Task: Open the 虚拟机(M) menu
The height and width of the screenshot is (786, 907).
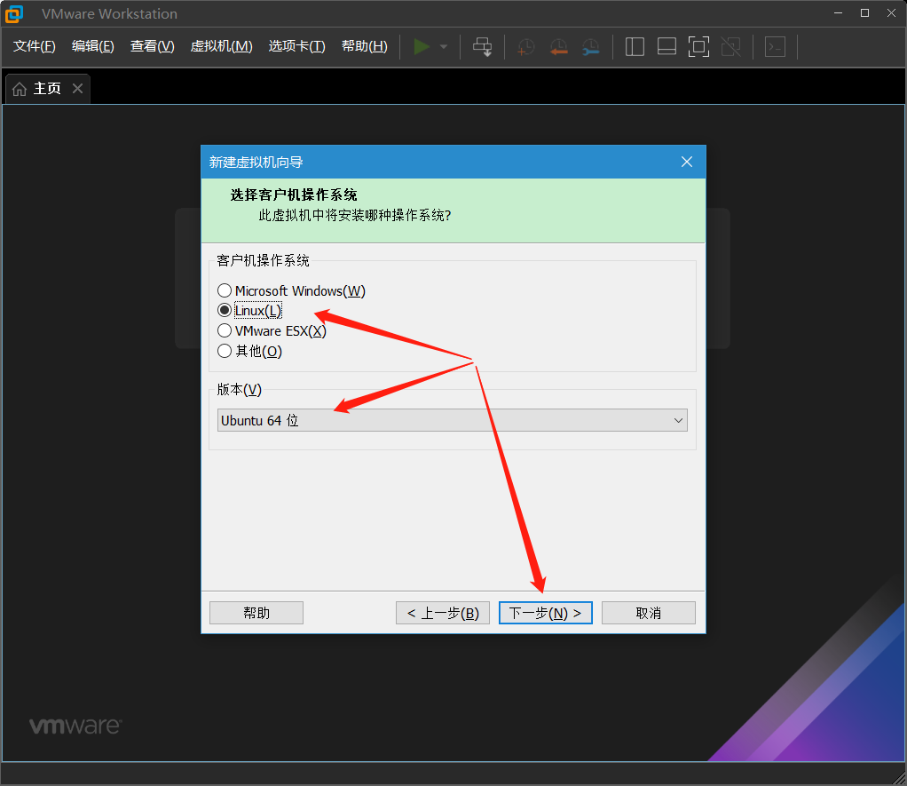Action: (222, 46)
